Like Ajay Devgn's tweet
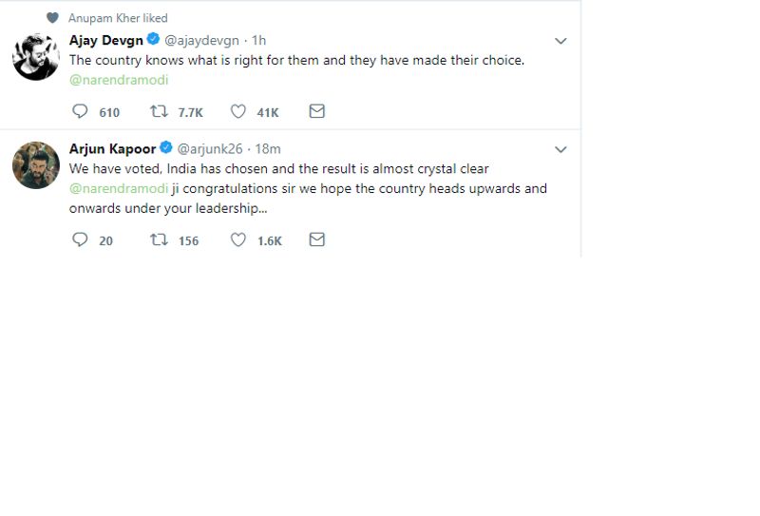The height and width of the screenshot is (516, 760). tap(238, 111)
